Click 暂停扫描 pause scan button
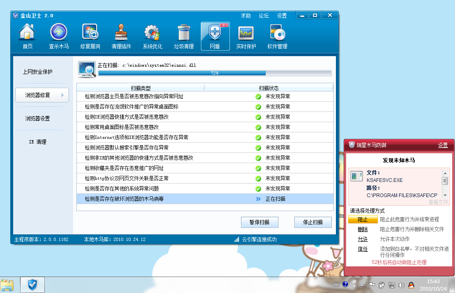455x293 pixels. [x=260, y=222]
